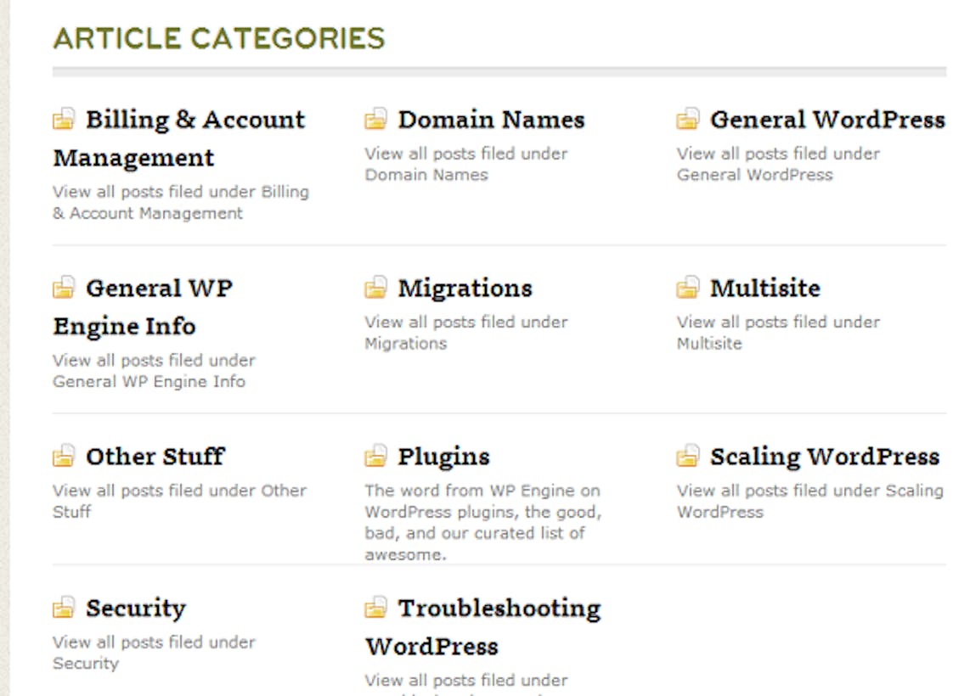Viewport: 970px width, 696px height.
Task: Select the Multisite category heading
Action: coord(765,288)
